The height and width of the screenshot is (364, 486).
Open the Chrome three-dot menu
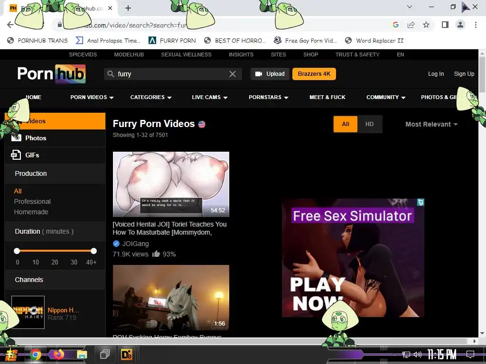click(x=476, y=25)
